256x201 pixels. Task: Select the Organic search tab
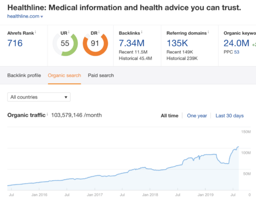65,76
